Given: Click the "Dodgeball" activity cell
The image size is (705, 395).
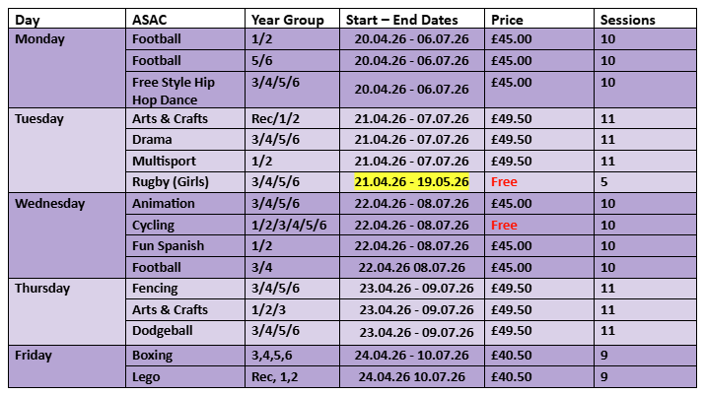Looking at the screenshot, I should (x=163, y=331).
